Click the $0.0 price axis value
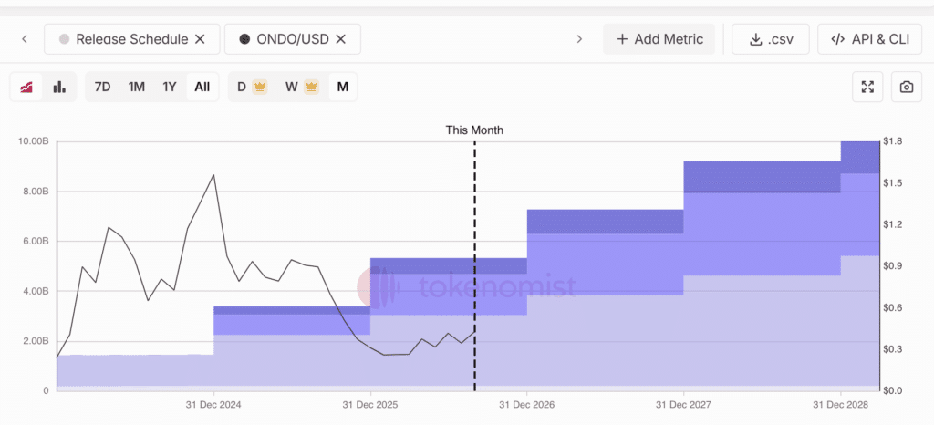Viewport: 934px width, 425px height. [892, 391]
